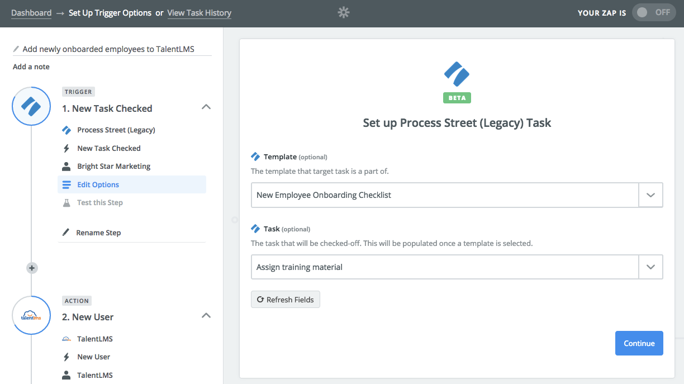Collapse the New Task Checked trigger step
Viewport: 684px width, 384px height.
pyautogui.click(x=206, y=107)
